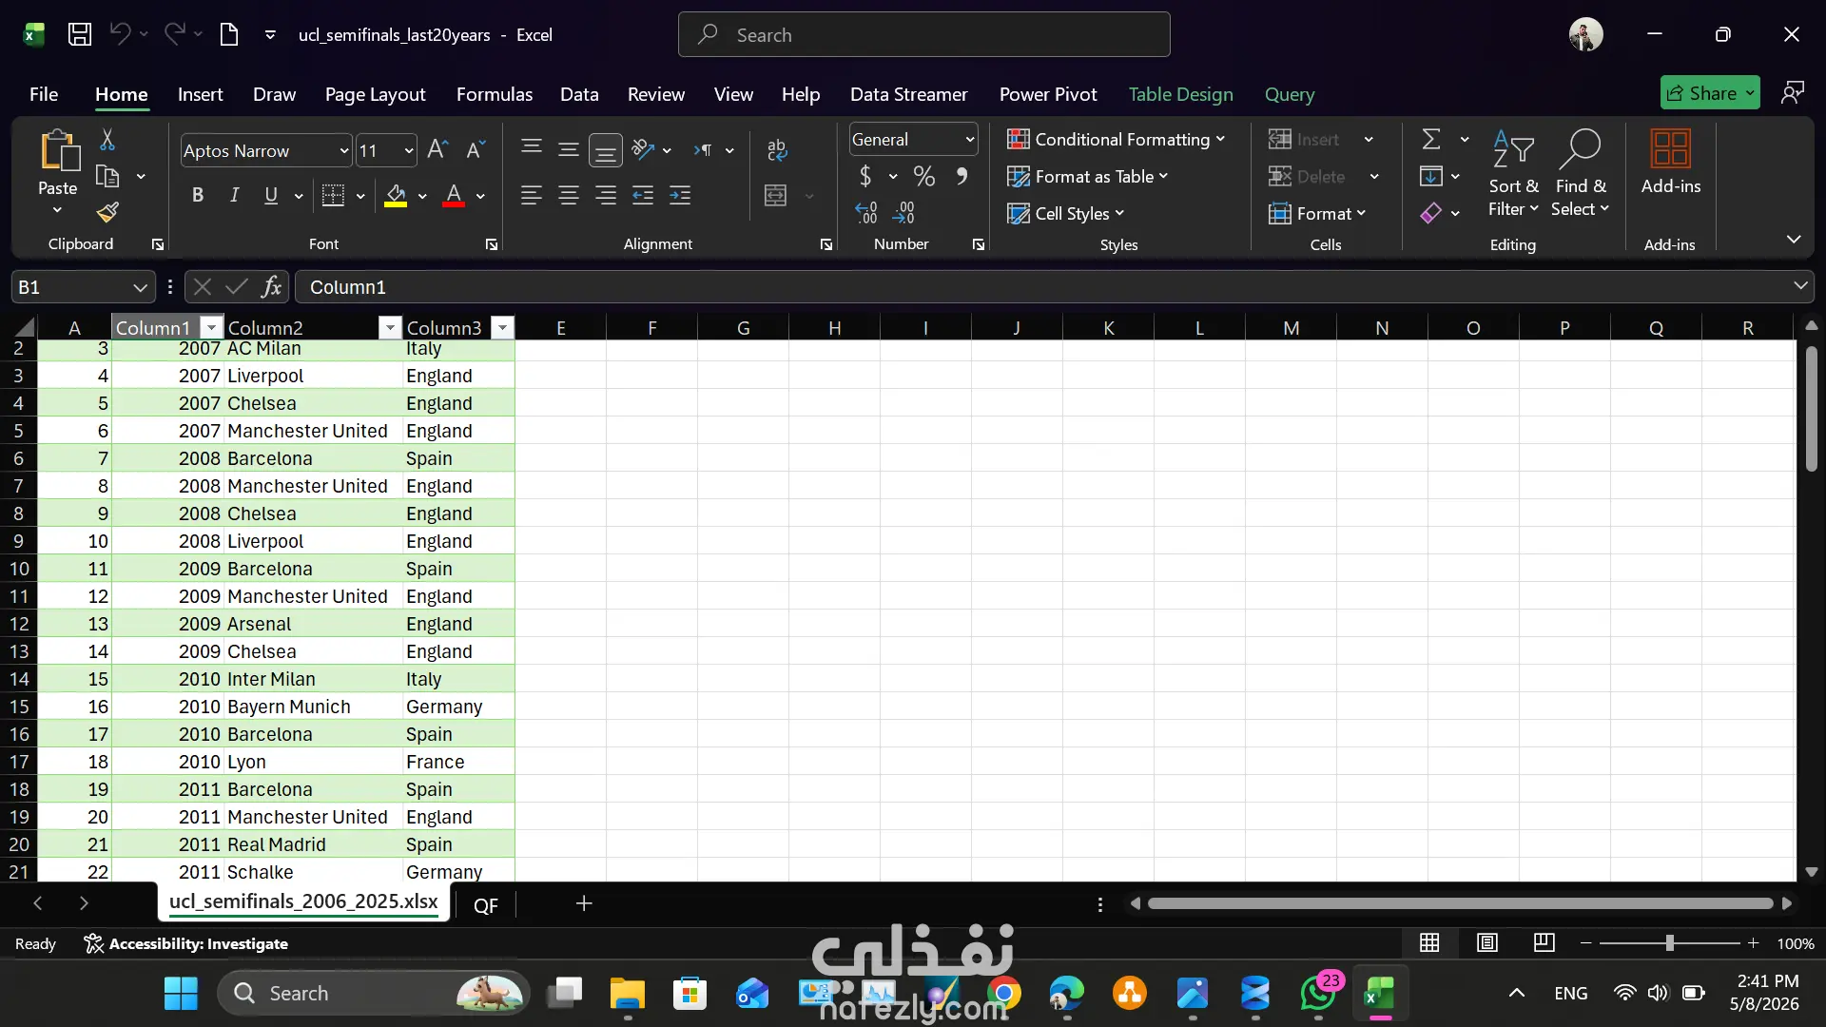Click the Search box in title bar
Screen dimensions: 1826x1027
pyautogui.click(x=923, y=35)
